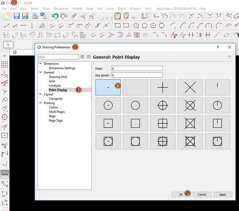The image size is (239, 211).
Task: Click the Size (pixel) input field
Action: [x=137, y=75]
